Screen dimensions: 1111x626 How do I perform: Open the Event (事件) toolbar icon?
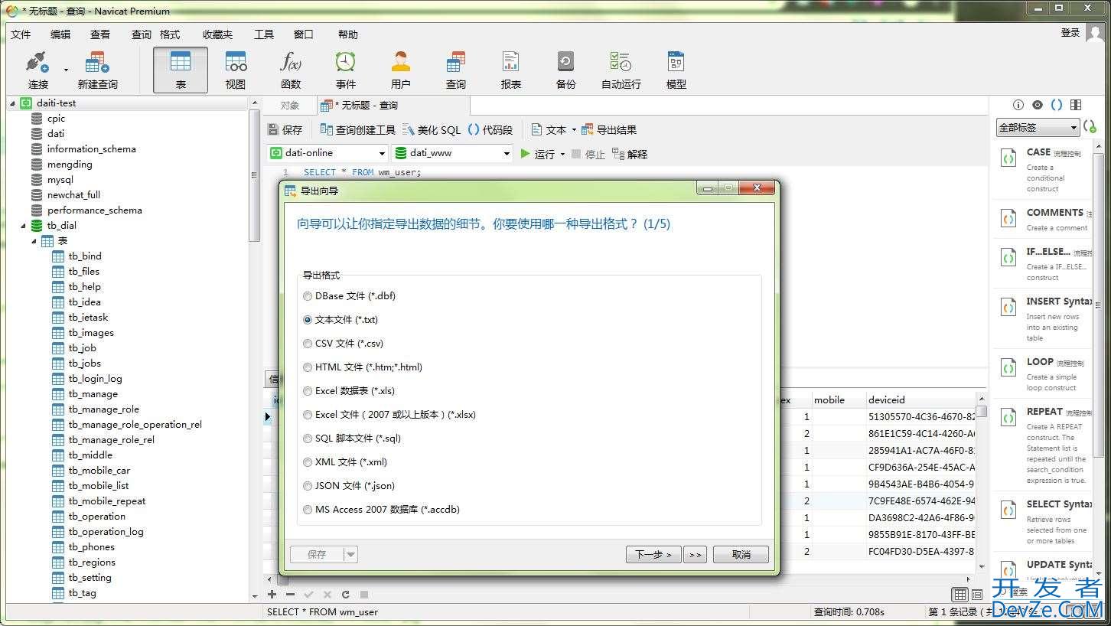coord(346,70)
